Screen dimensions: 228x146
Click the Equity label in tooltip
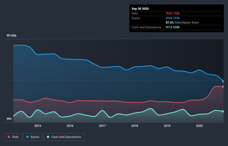pyautogui.click(x=136, y=18)
